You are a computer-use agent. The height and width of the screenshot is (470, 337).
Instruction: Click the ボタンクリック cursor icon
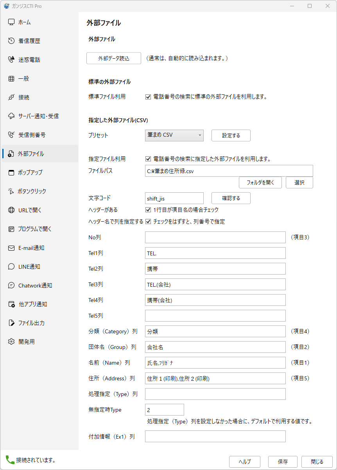click(x=11, y=191)
